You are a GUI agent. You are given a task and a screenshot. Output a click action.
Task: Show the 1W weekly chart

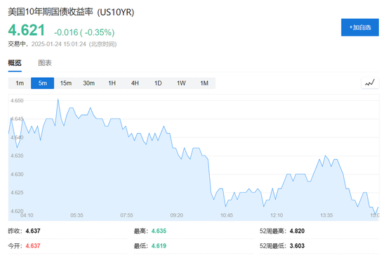point(181,83)
